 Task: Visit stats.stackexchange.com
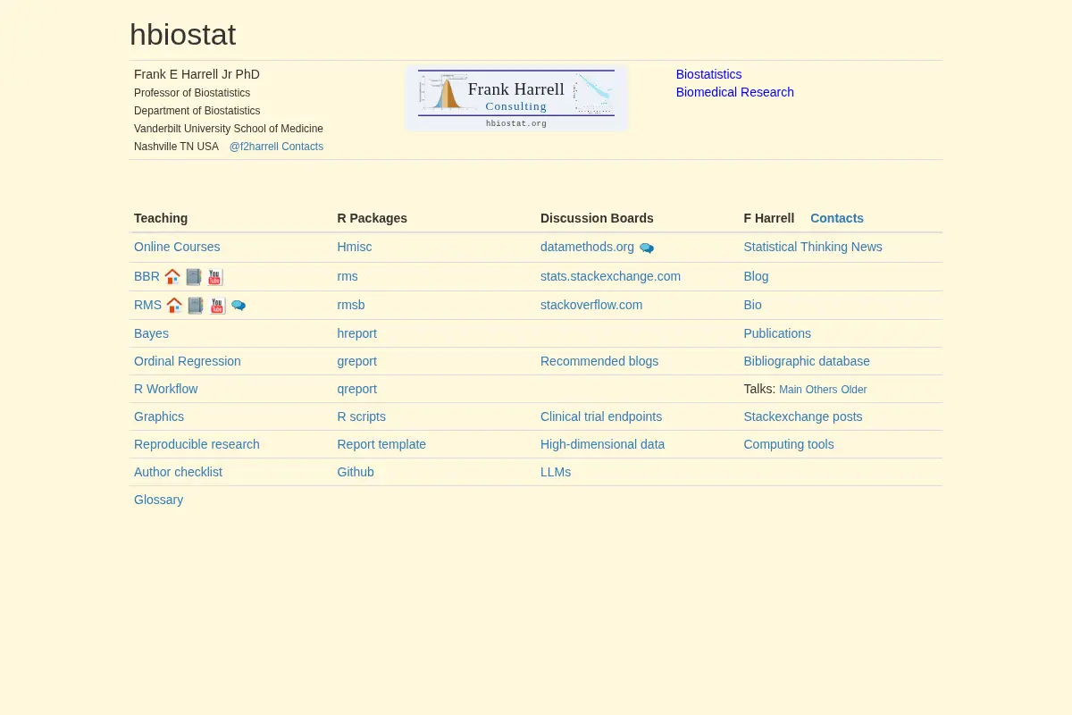tap(610, 276)
